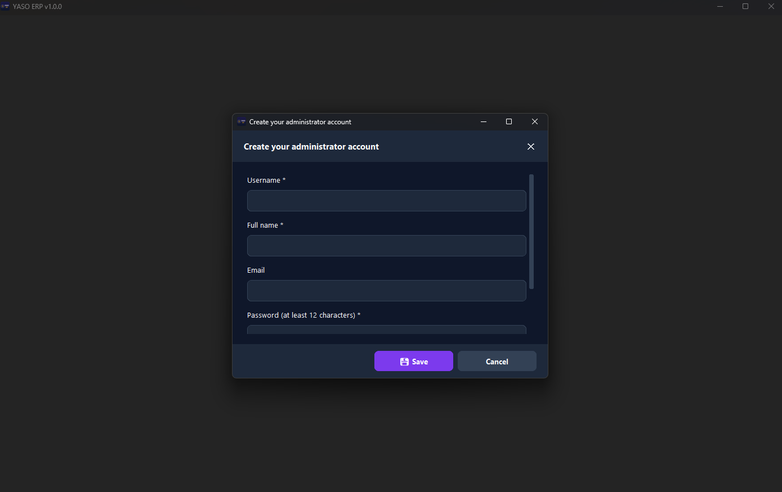Close the form using the header X icon
This screenshot has width=782, height=492.
531,147
